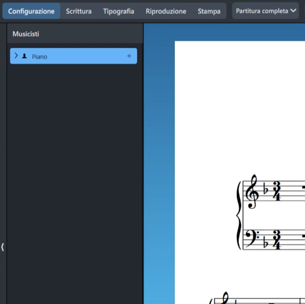Image resolution: width=305 pixels, height=304 pixels.
Task: Click the 3/4 time signature on bass staff
Action: pos(276,240)
